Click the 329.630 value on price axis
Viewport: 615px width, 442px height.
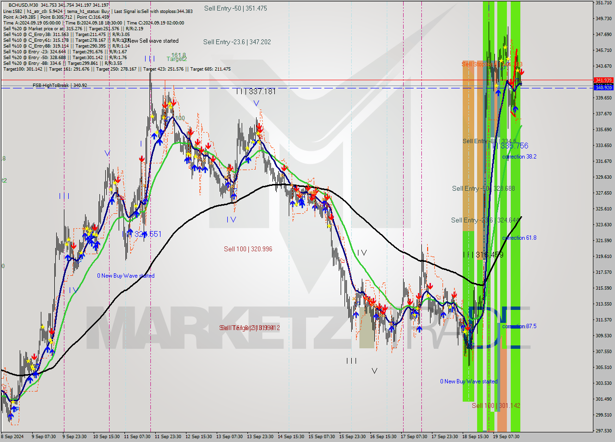[x=603, y=177]
